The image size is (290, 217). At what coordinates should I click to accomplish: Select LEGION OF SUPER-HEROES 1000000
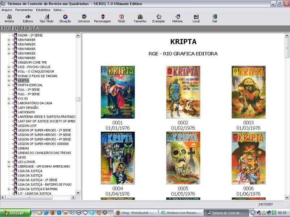click(43, 144)
